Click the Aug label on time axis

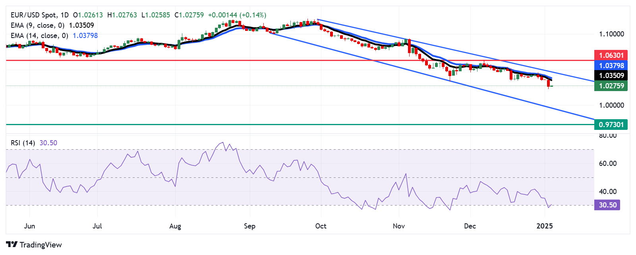coord(175,226)
